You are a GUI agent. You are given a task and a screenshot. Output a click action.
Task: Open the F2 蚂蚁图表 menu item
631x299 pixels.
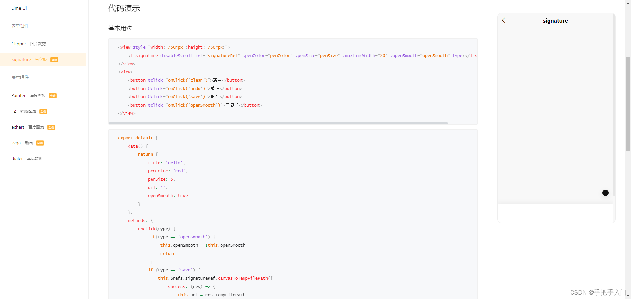tap(29, 111)
